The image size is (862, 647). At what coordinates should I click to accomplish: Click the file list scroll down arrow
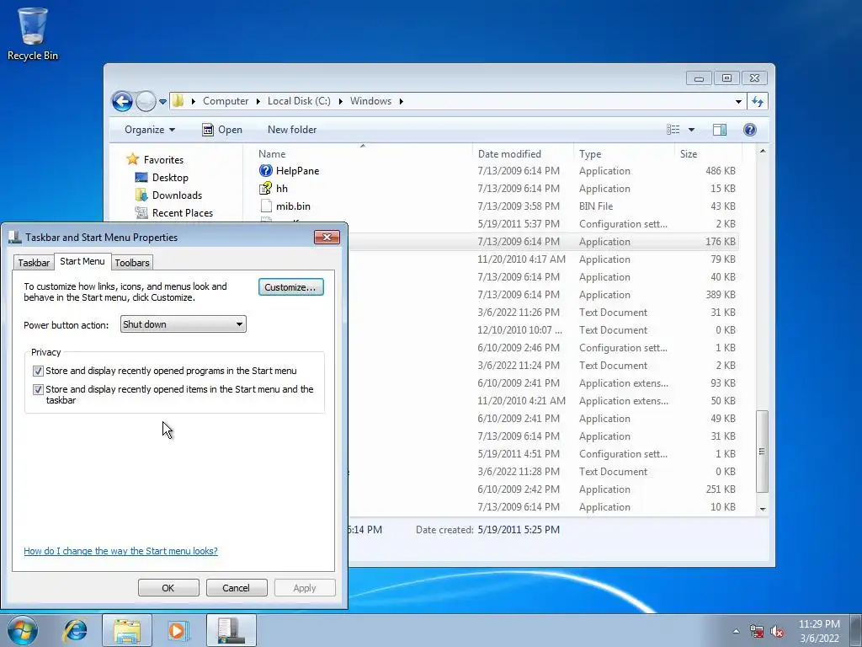tap(763, 509)
